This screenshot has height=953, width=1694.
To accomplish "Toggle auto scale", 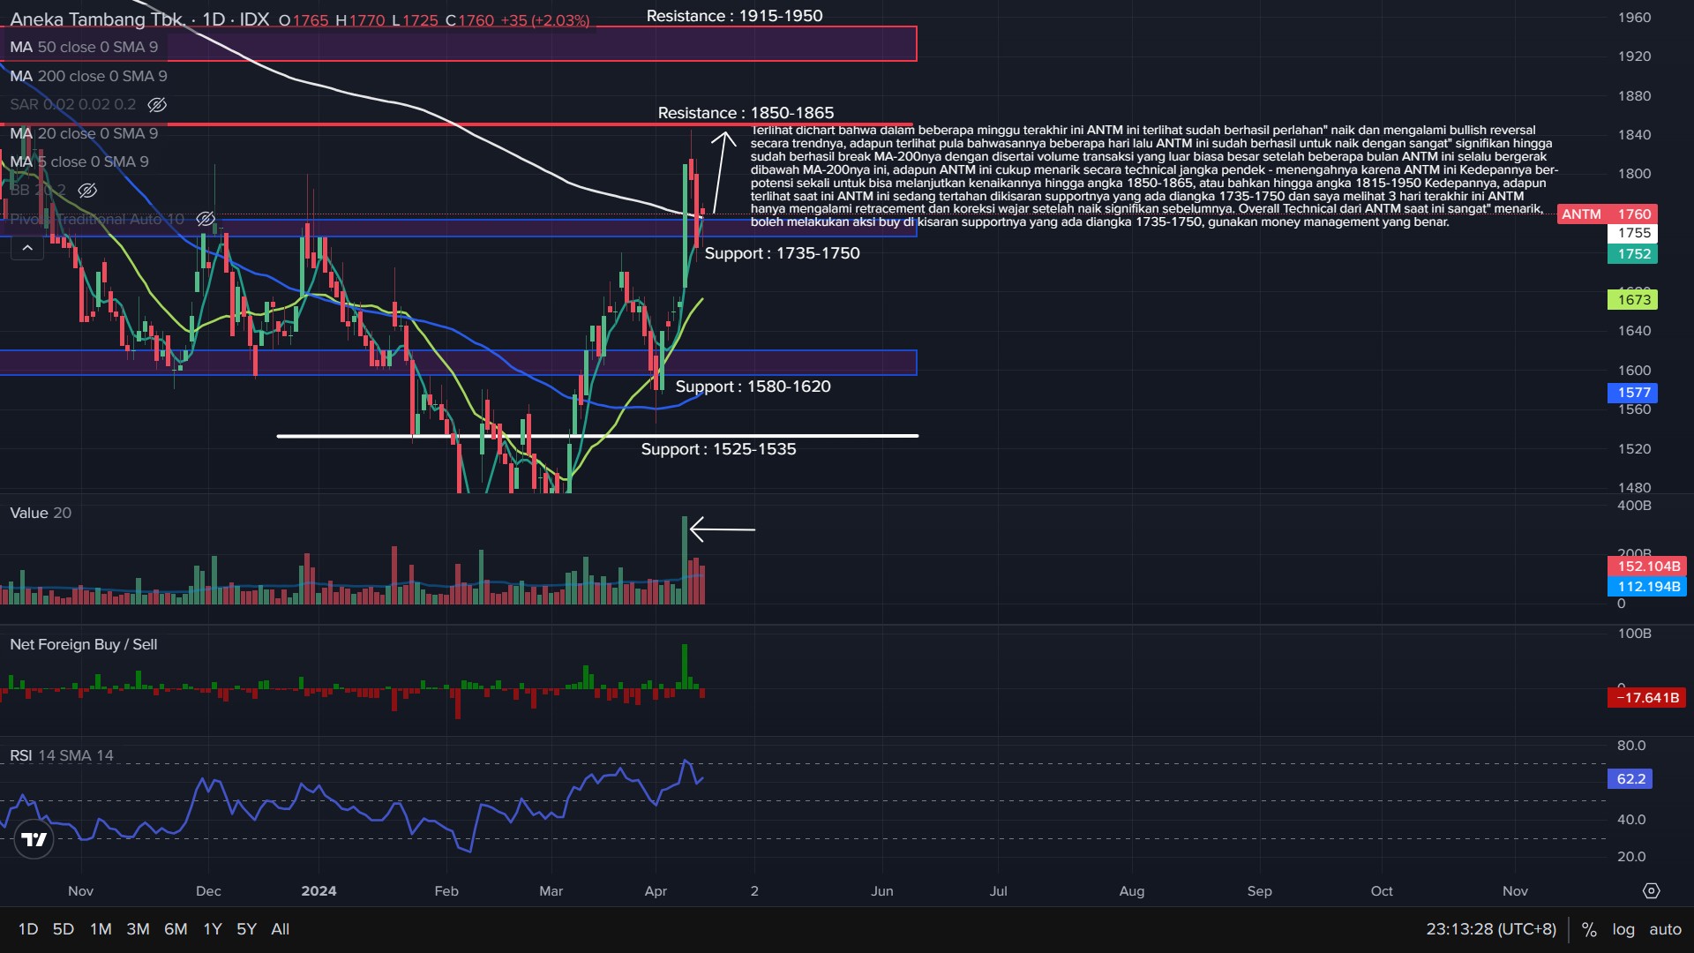I will pos(1665,929).
